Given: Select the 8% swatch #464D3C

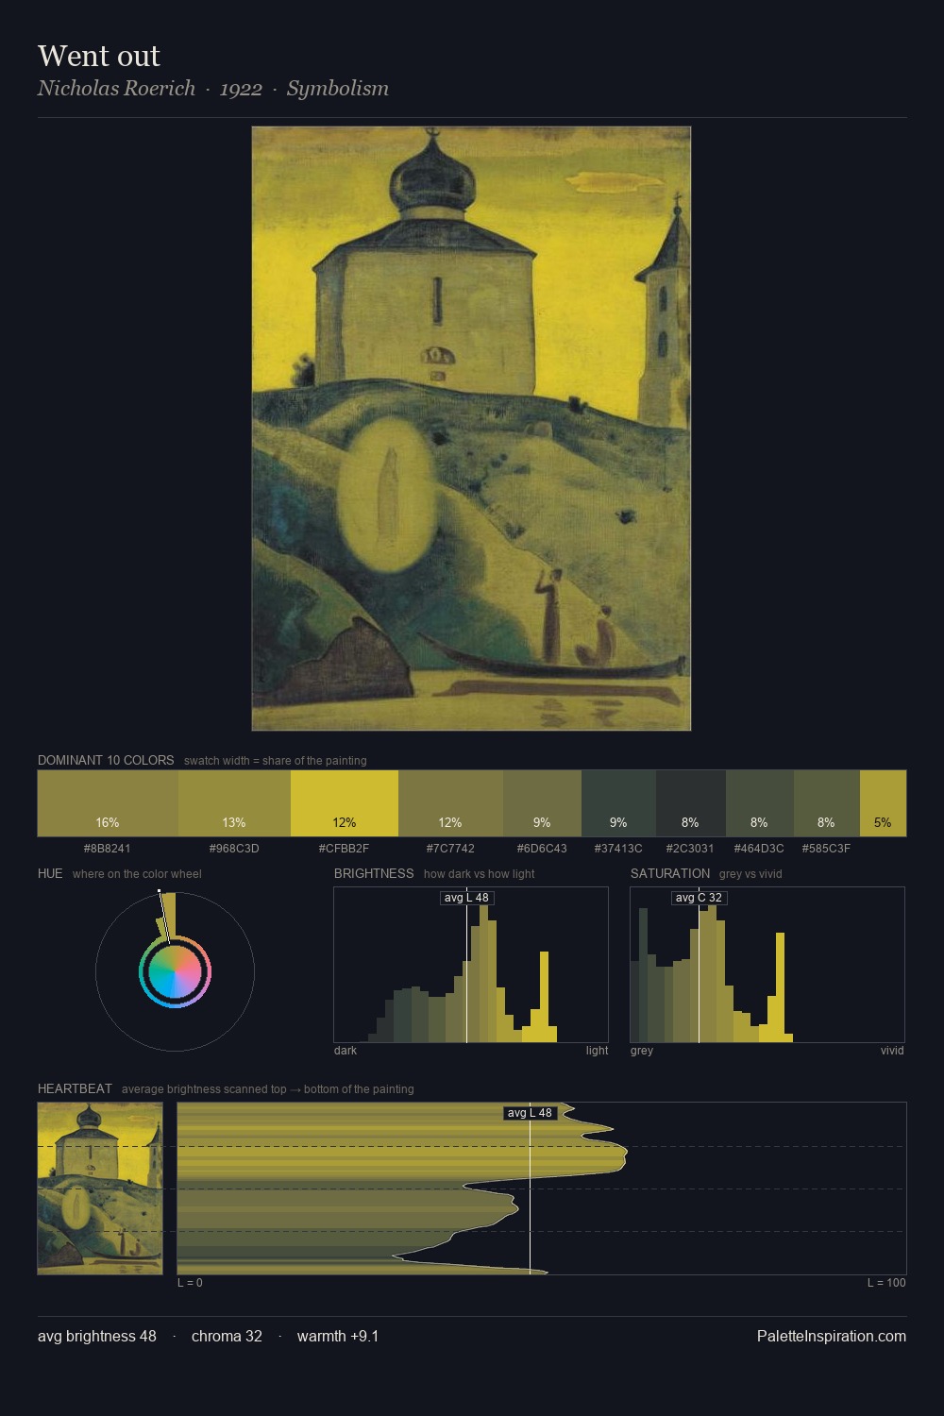Looking at the screenshot, I should 760,803.
